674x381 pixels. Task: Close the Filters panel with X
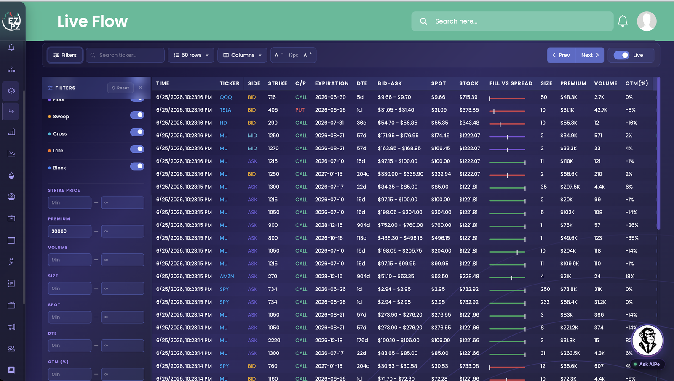(x=140, y=88)
